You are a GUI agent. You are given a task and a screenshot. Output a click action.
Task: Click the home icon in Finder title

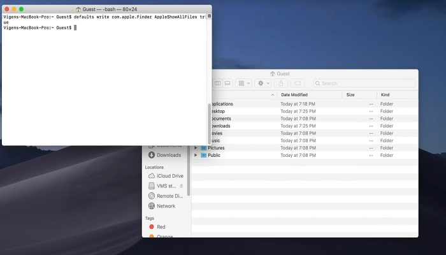[273, 74]
